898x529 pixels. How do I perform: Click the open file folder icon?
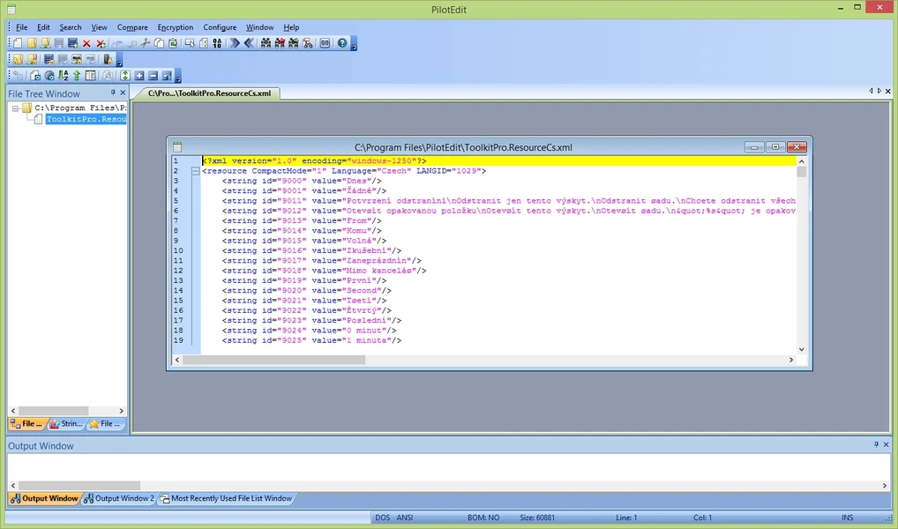click(32, 43)
